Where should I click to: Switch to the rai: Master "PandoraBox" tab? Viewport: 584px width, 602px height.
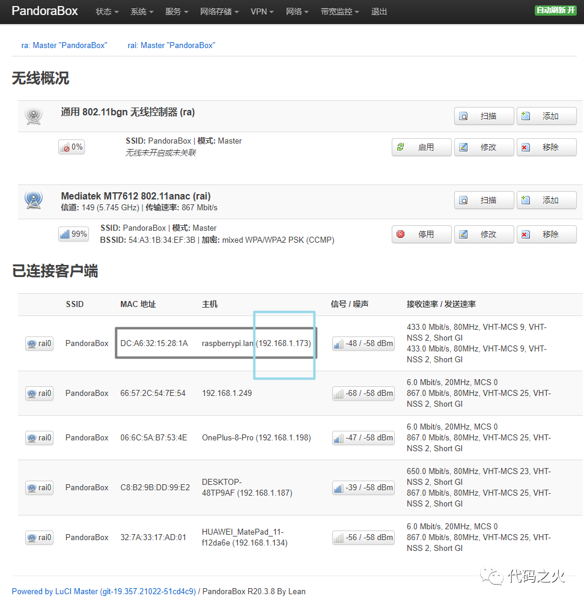pos(171,45)
